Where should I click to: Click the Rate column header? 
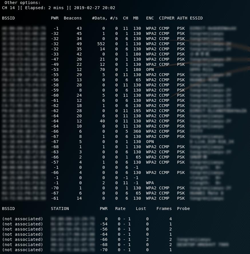coord(120,209)
